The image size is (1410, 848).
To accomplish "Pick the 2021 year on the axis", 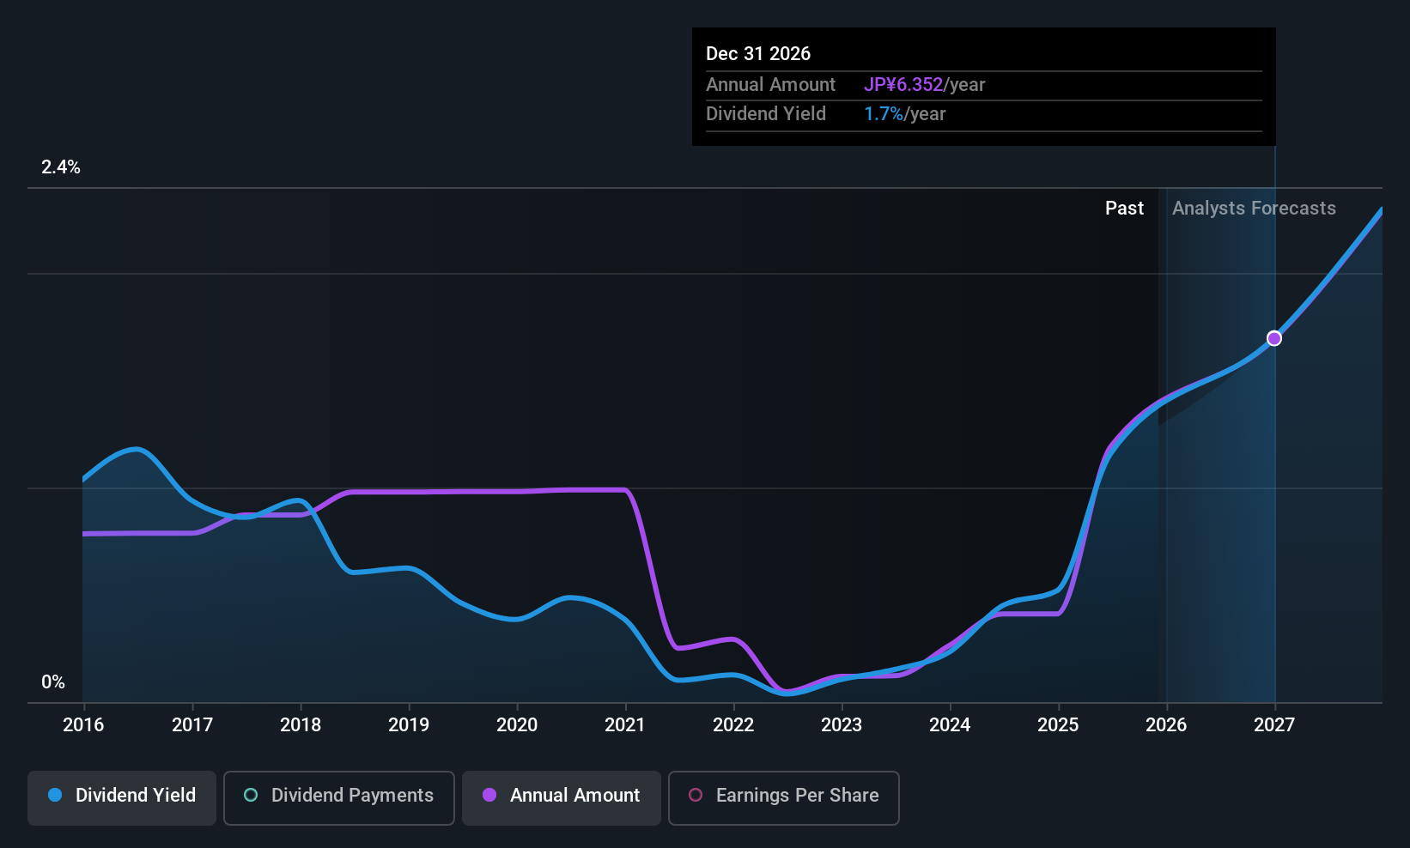I will (625, 725).
